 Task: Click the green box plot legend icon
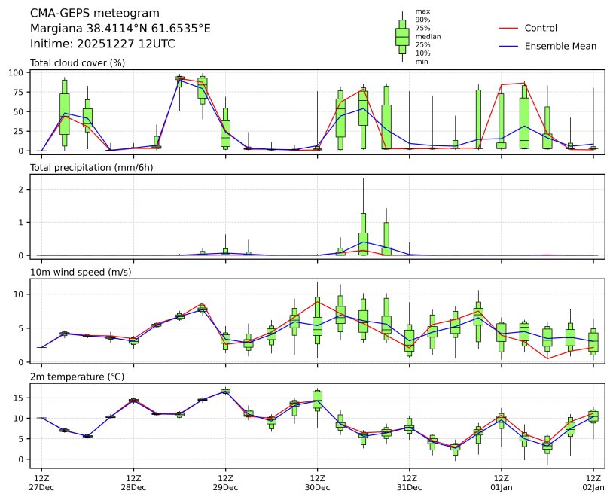pyautogui.click(x=402, y=36)
